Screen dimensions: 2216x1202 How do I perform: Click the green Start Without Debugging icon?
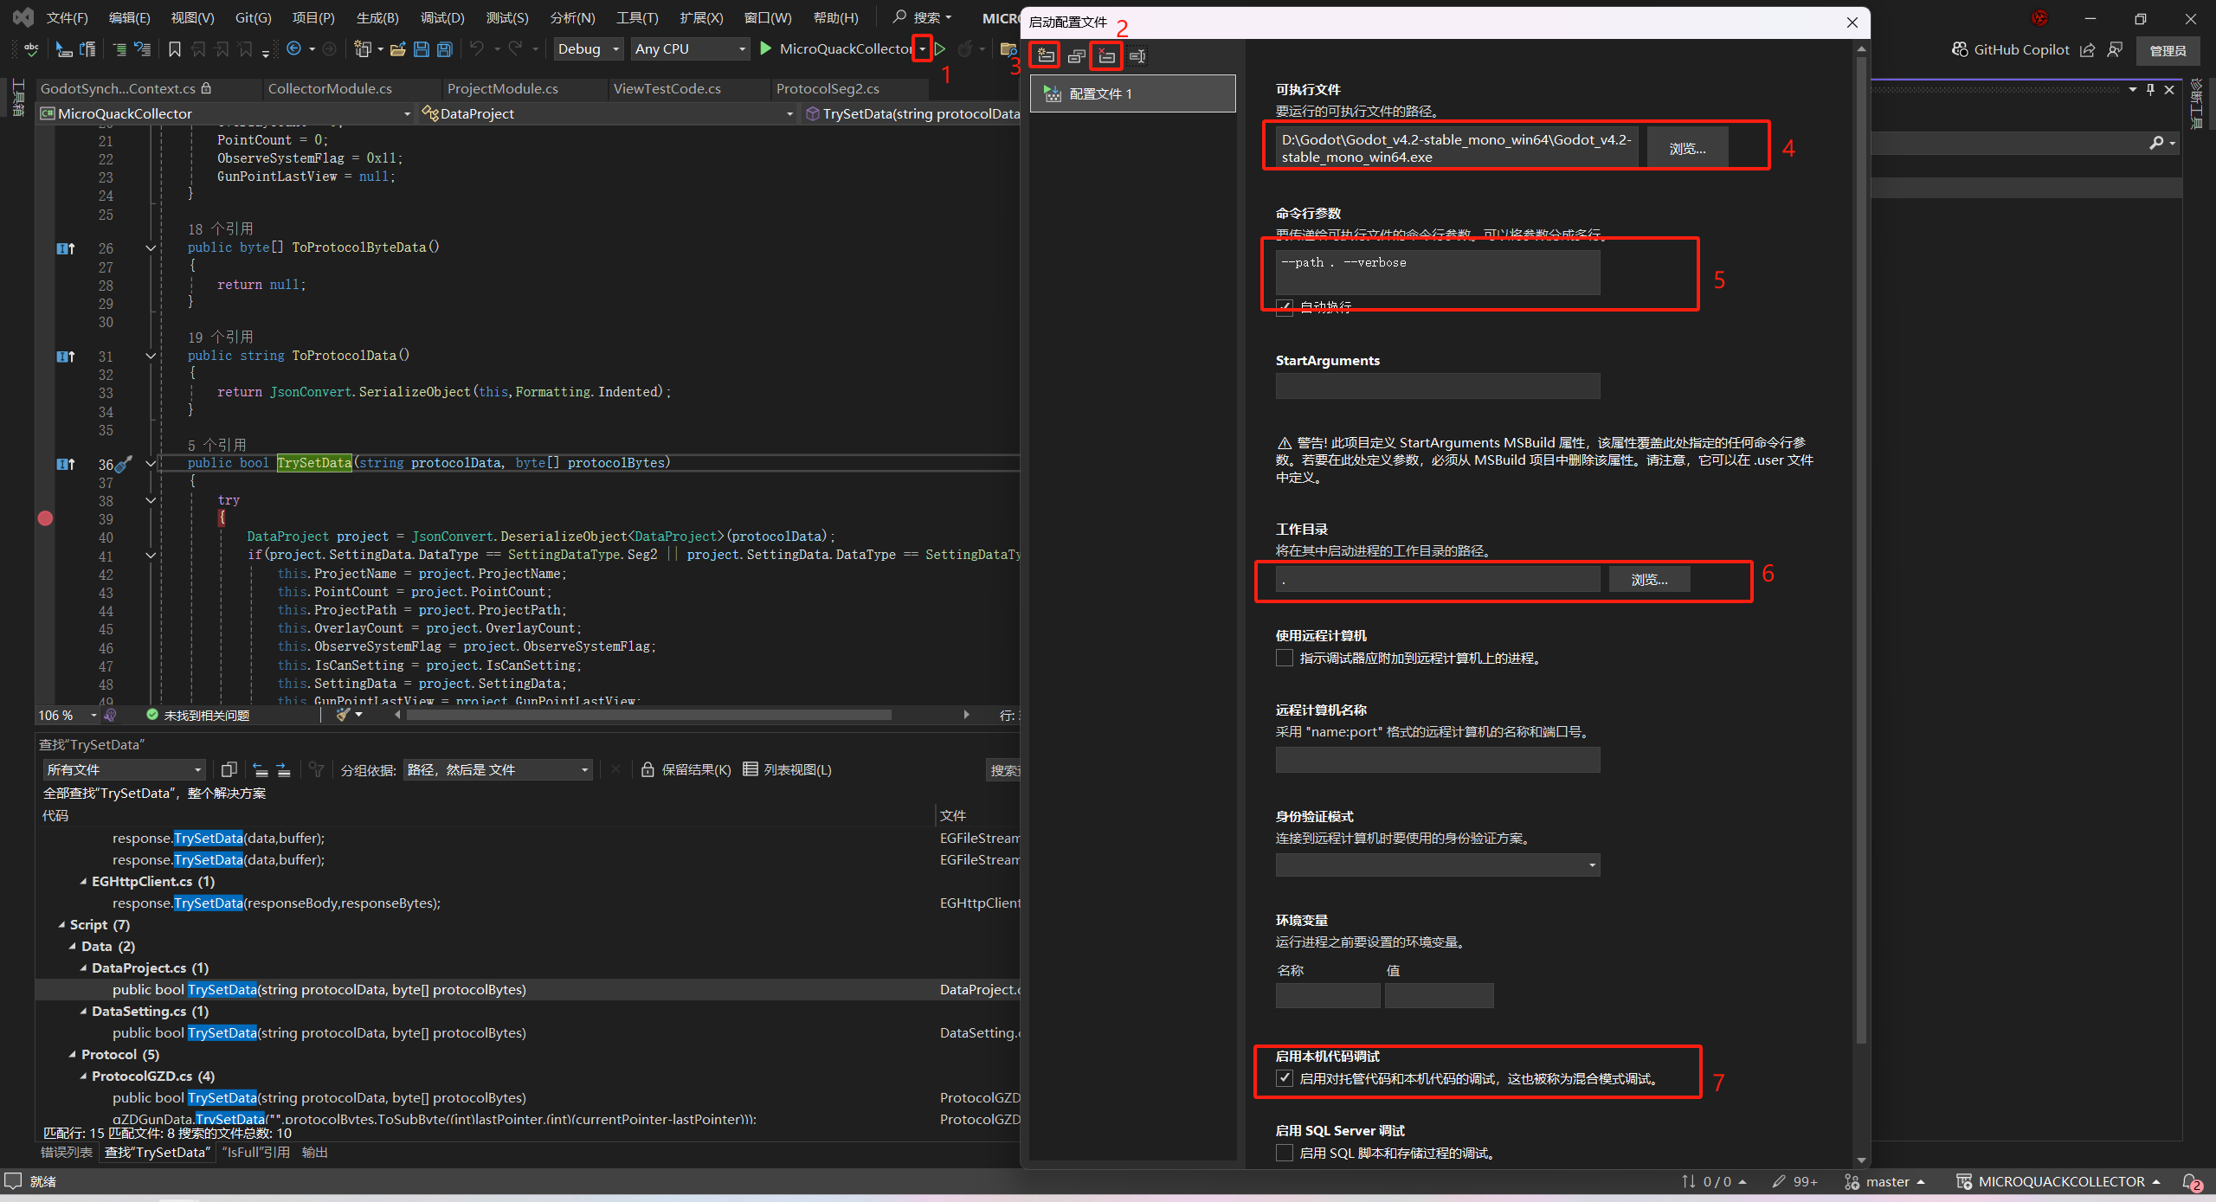point(940,49)
